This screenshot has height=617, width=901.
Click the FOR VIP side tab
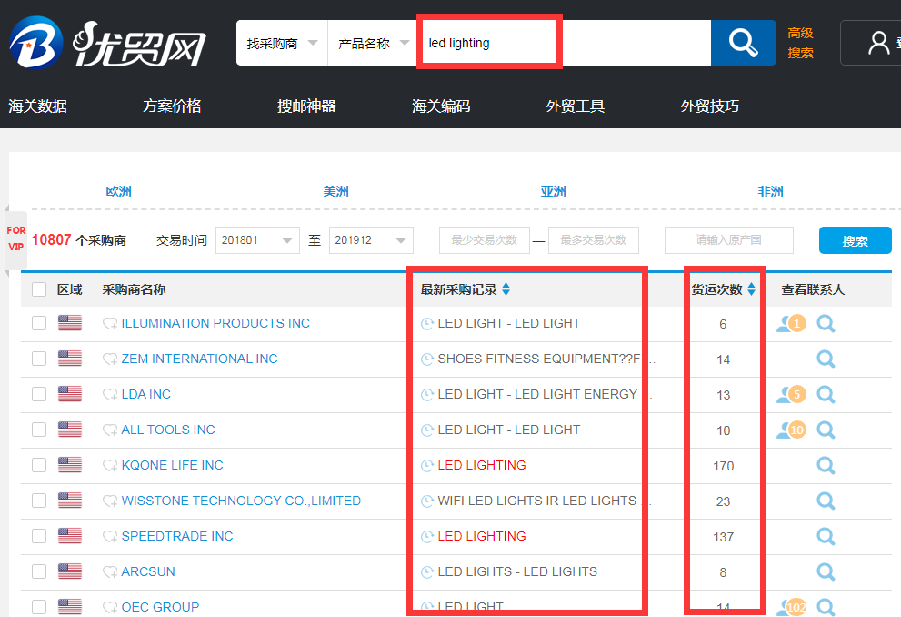(16, 238)
